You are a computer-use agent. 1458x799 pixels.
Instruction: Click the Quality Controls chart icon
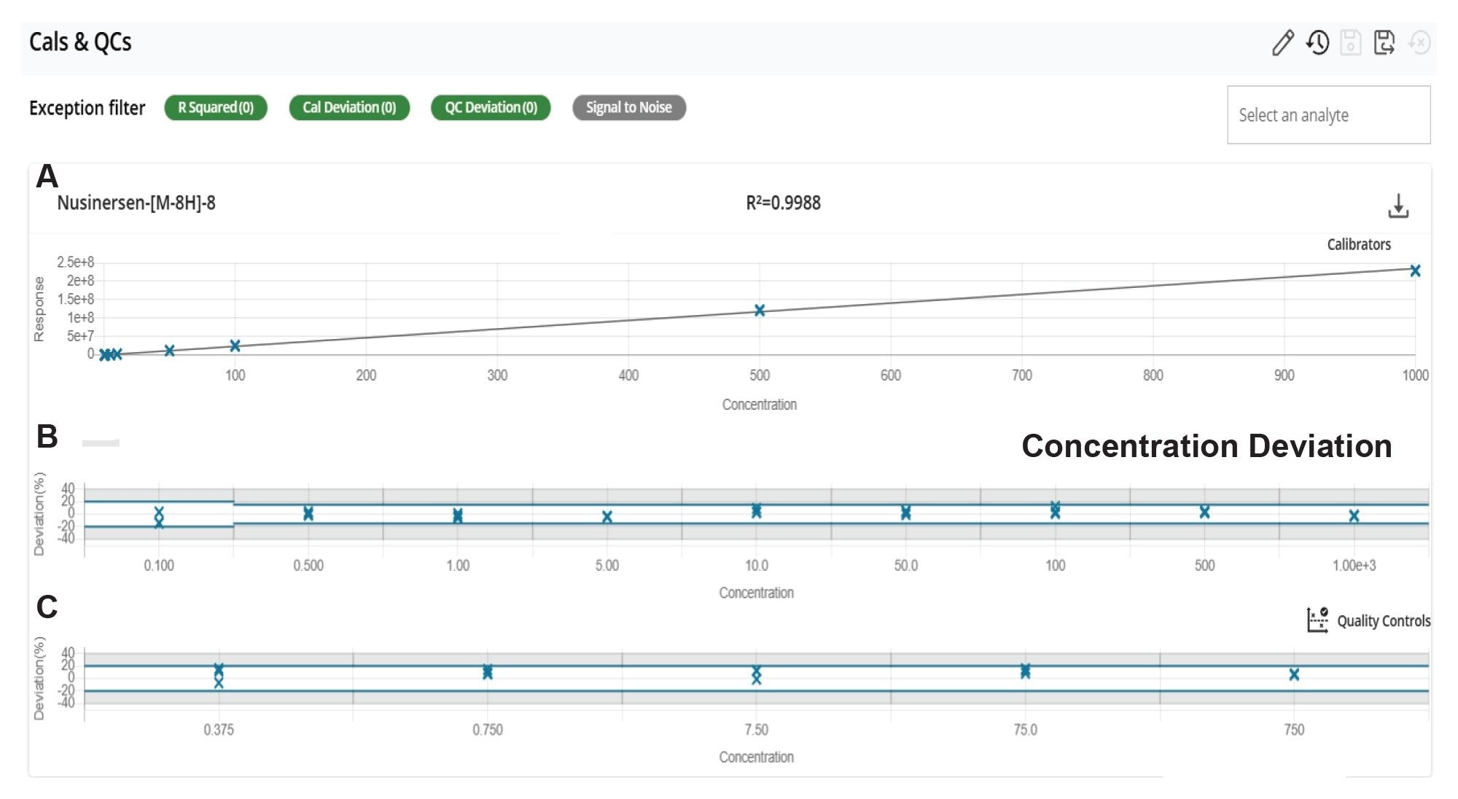1317,620
